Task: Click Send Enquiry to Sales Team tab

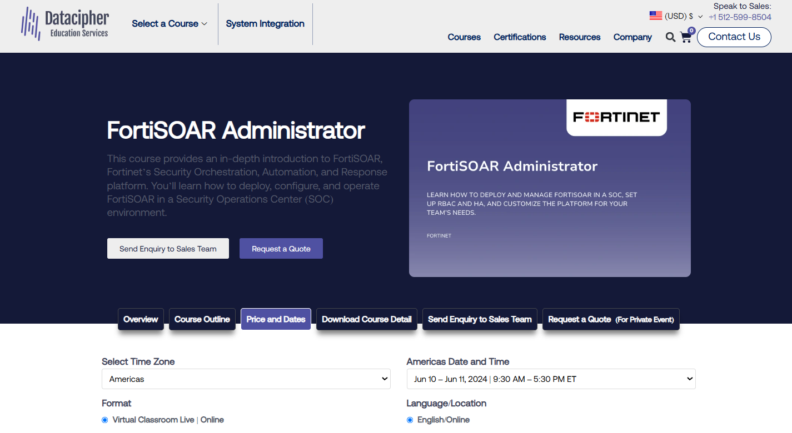Action: [480, 319]
